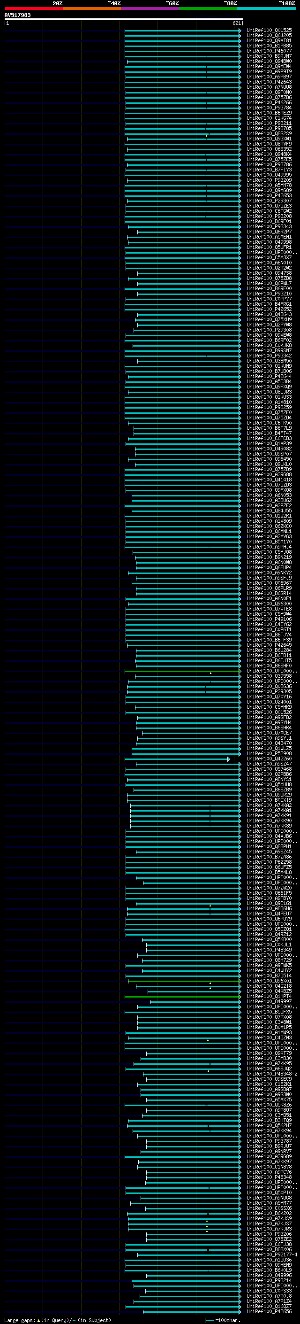Screen dimensions: 300x1324
Task: Click the white query bar from 1 to 621
Action: coord(124,20)
